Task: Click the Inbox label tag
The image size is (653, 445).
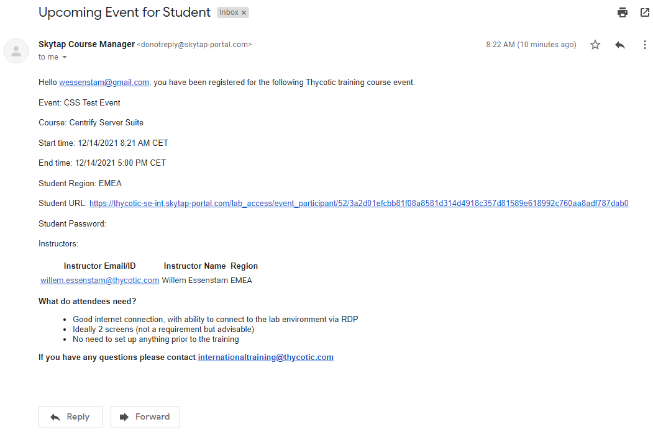Action: pos(228,12)
